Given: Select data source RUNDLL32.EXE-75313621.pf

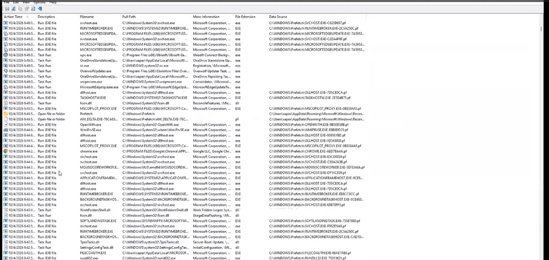Looking at the screenshot, I should point(307,258).
